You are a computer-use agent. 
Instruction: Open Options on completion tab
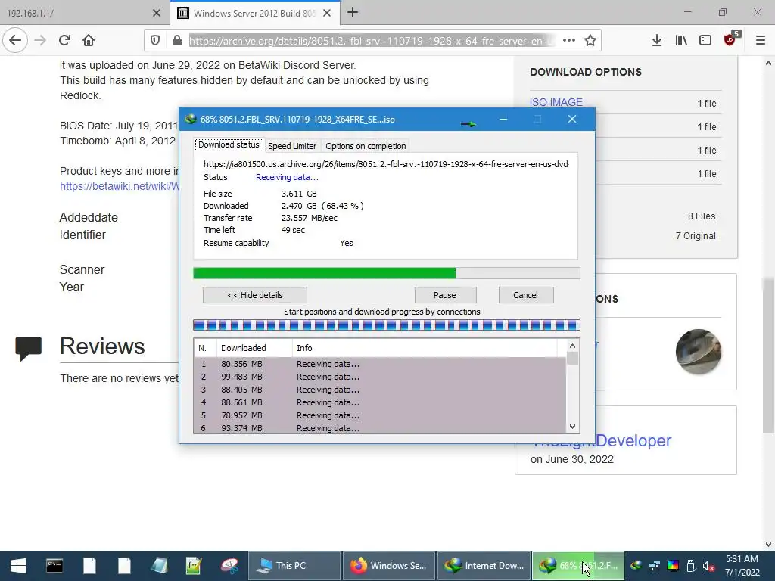(x=366, y=146)
